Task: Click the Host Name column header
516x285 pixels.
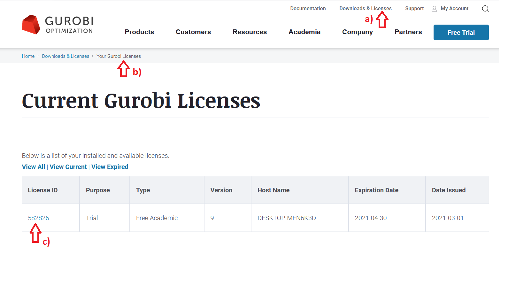Action: 300,190
